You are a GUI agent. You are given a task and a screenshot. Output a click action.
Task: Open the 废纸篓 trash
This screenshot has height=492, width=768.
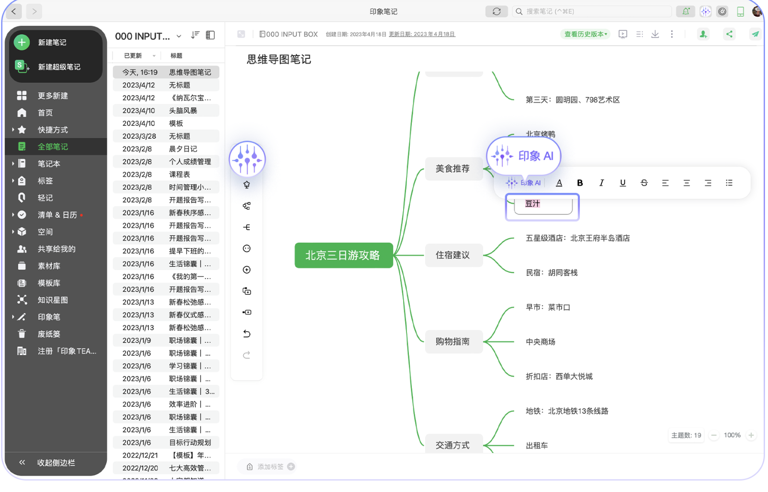[x=49, y=334]
